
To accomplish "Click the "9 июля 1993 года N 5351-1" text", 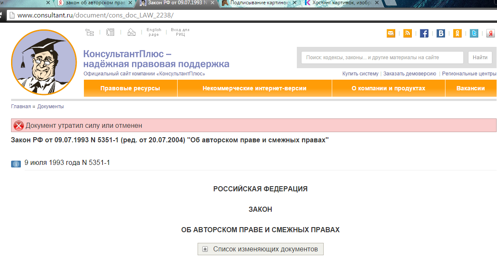I will 67,163.
